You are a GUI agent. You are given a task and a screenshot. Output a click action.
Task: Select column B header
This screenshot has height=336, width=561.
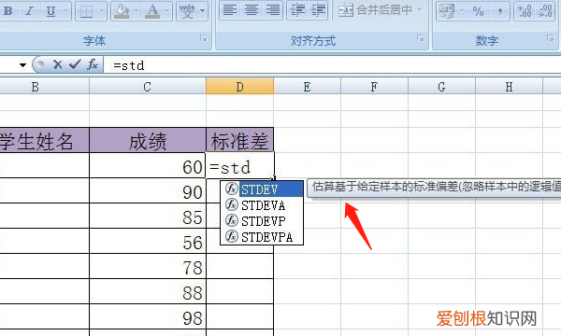tap(44, 87)
